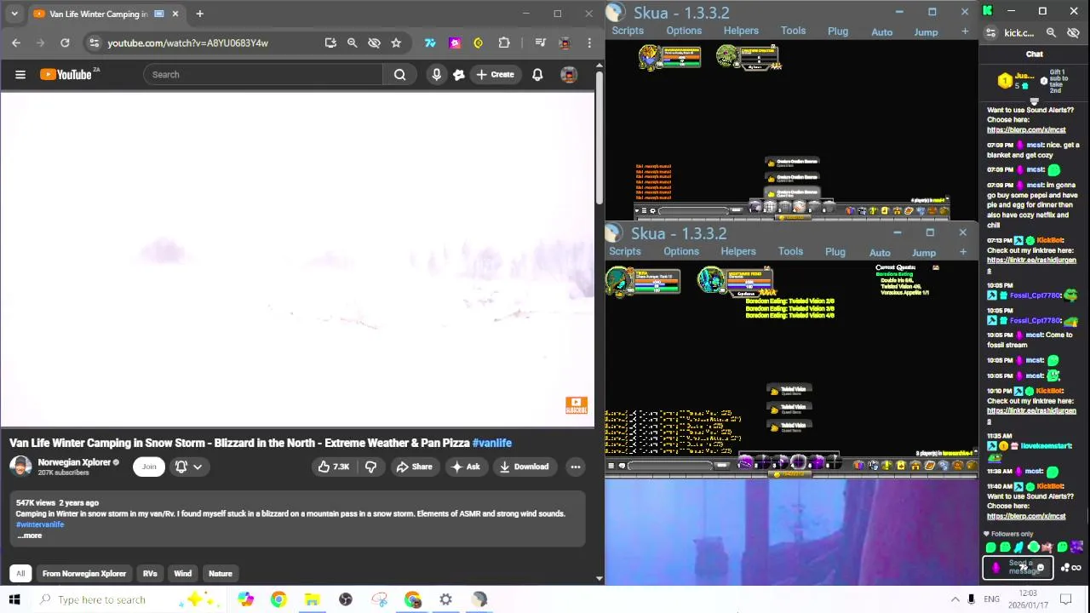Image resolution: width=1090 pixels, height=613 pixels.
Task: Open Options menu in the upper Skua window
Action: (684, 31)
